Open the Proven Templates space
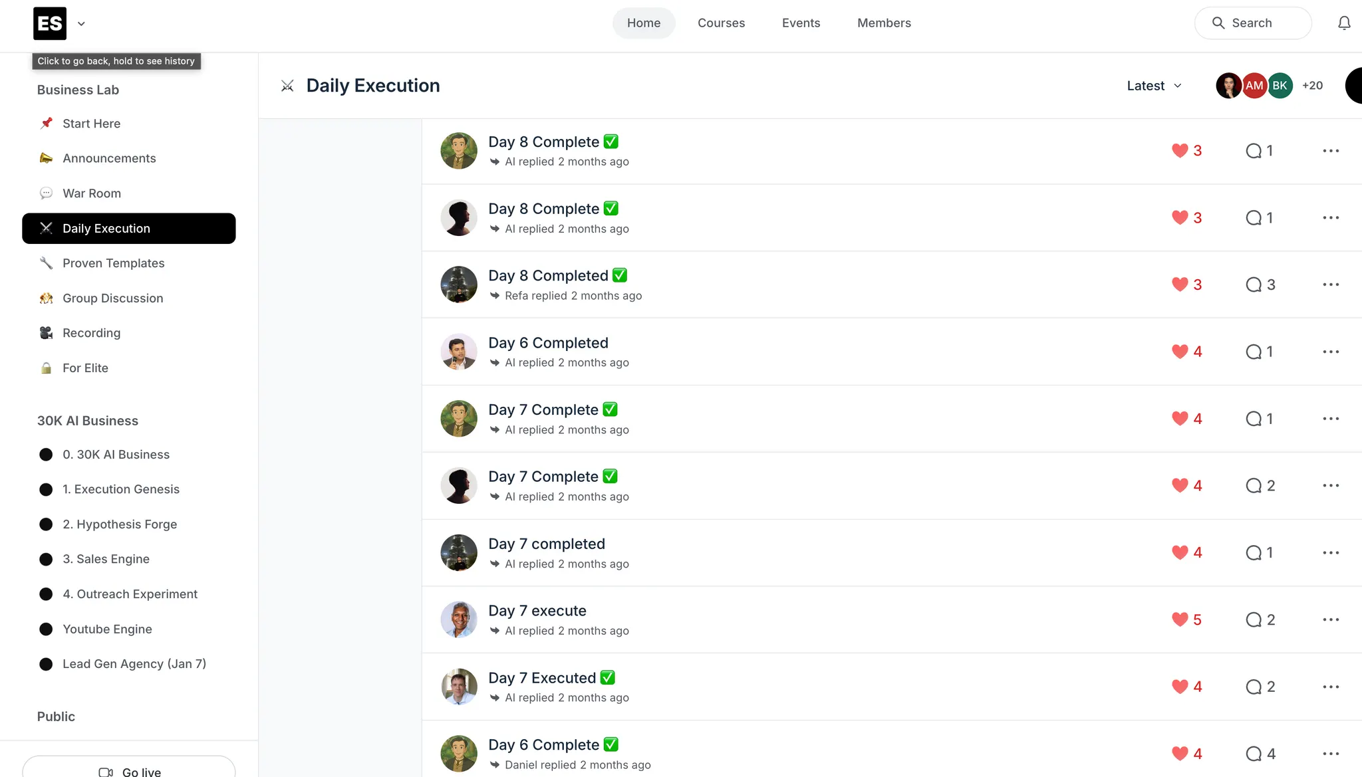Viewport: 1362px width, 777px height. point(113,263)
